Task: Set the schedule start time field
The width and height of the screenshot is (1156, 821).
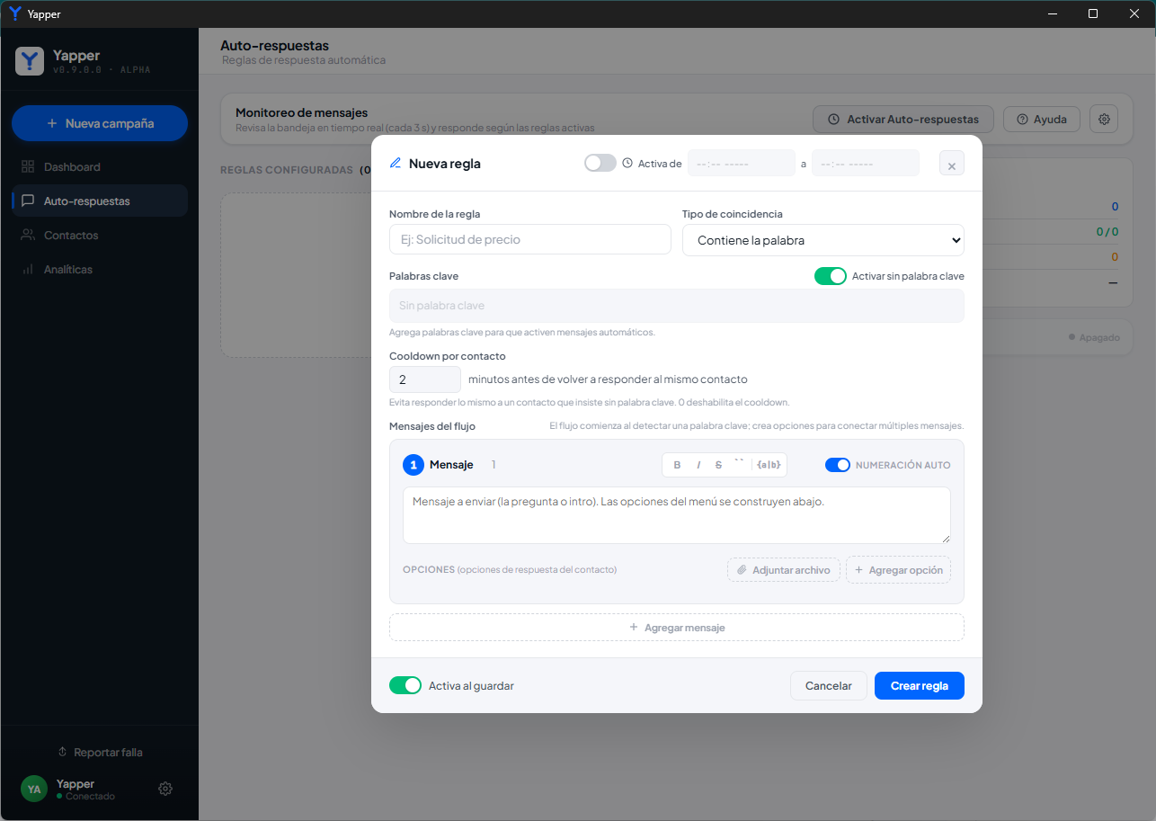Action: [742, 163]
